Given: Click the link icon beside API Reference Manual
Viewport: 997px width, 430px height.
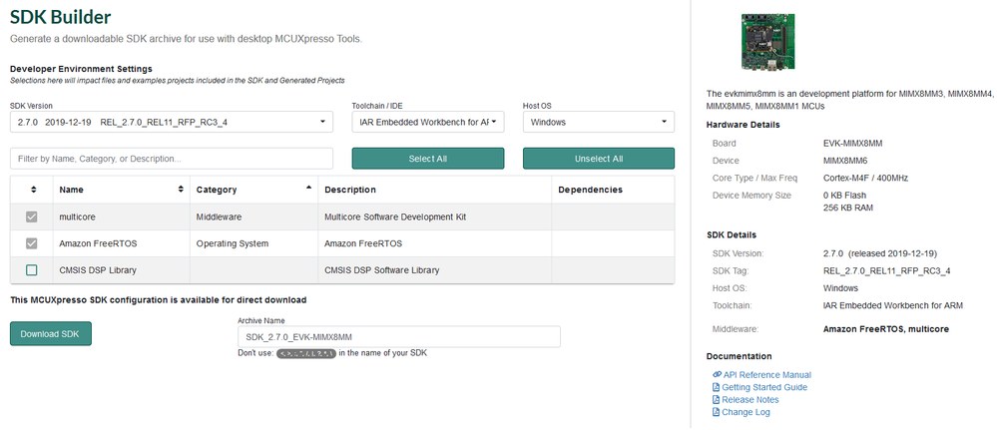Looking at the screenshot, I should pyautogui.click(x=717, y=375).
